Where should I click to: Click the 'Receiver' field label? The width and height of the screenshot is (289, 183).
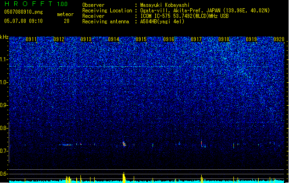pyautogui.click(x=93, y=16)
